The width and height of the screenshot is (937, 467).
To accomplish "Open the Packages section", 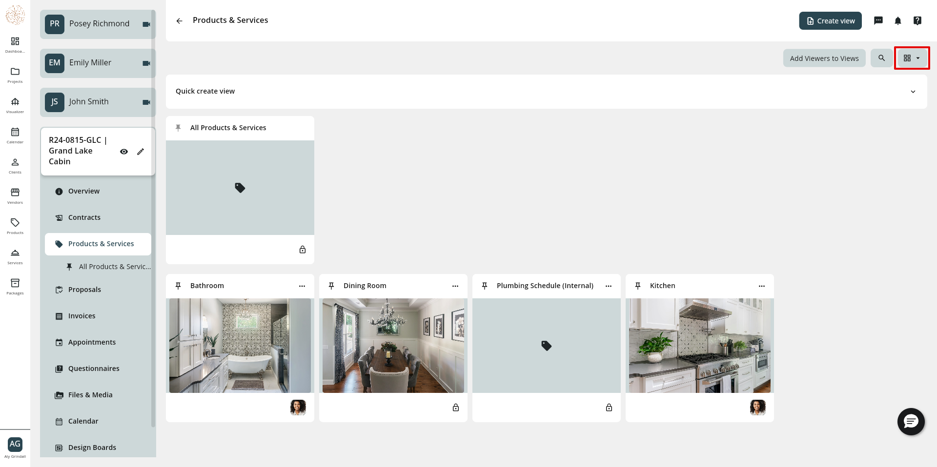I will tap(15, 286).
